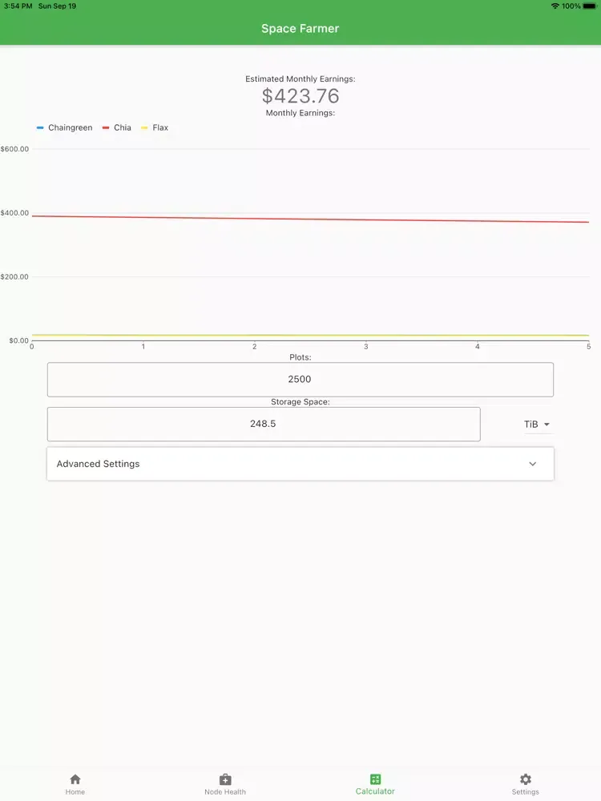The image size is (601, 801).
Task: Select the Calculator icon in bottom bar
Action: 375,779
